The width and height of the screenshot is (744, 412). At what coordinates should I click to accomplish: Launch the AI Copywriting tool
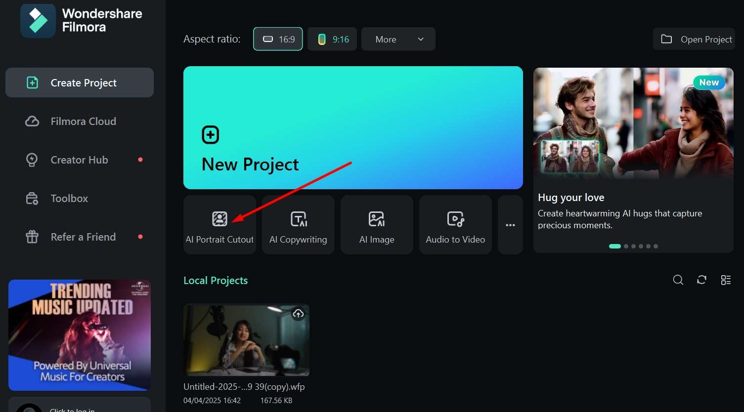pyautogui.click(x=298, y=225)
